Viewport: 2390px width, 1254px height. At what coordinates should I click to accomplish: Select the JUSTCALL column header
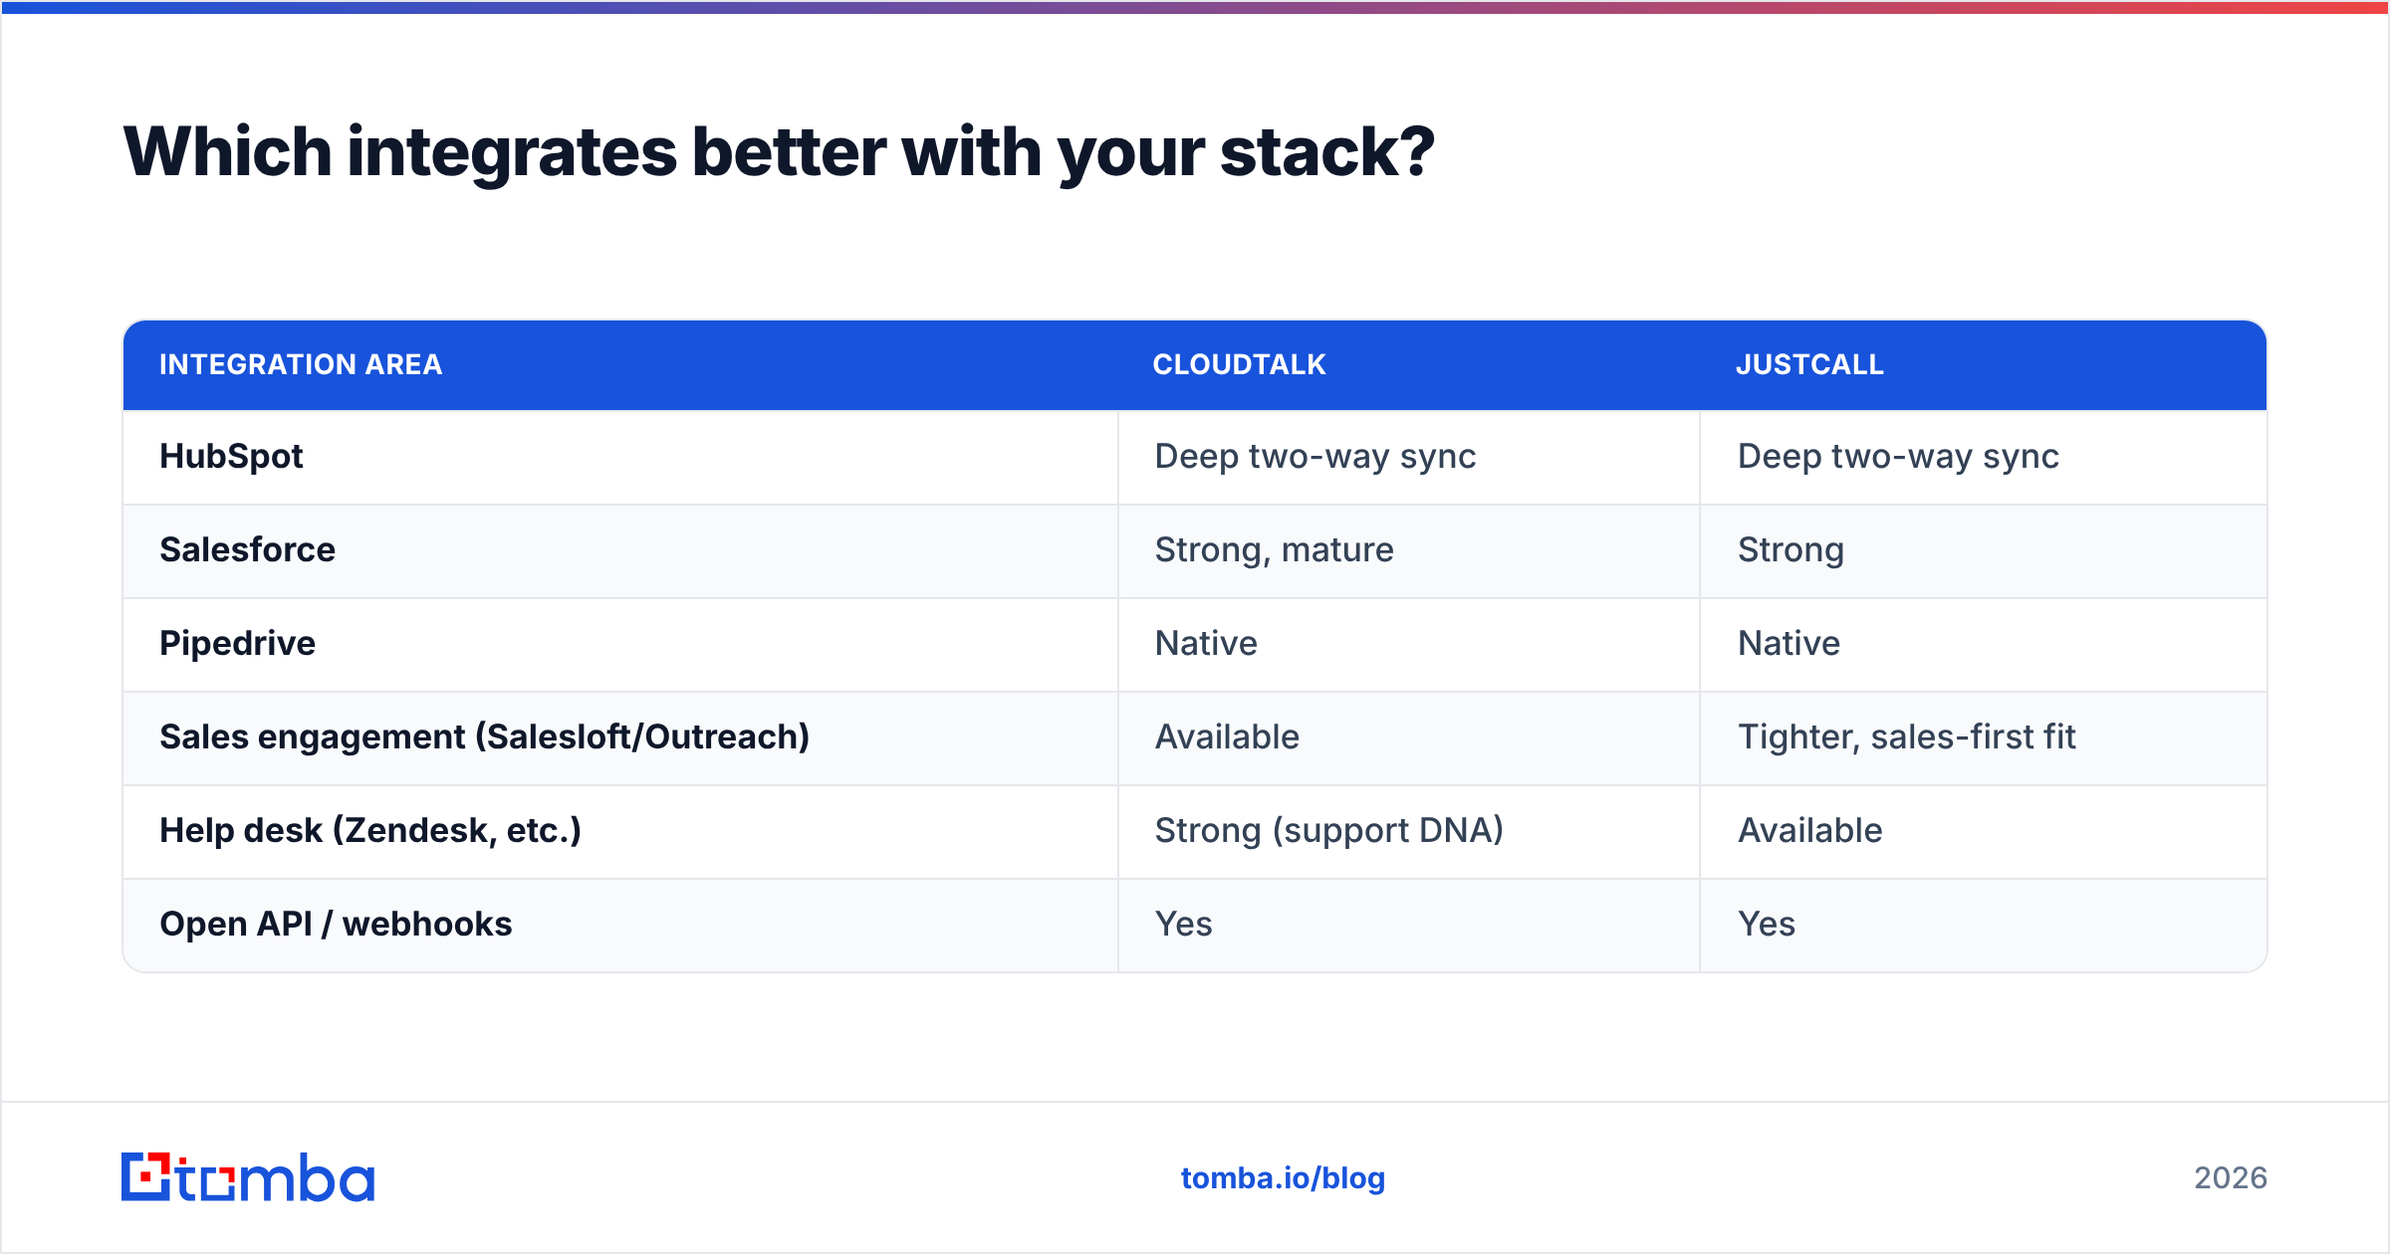1809,364
